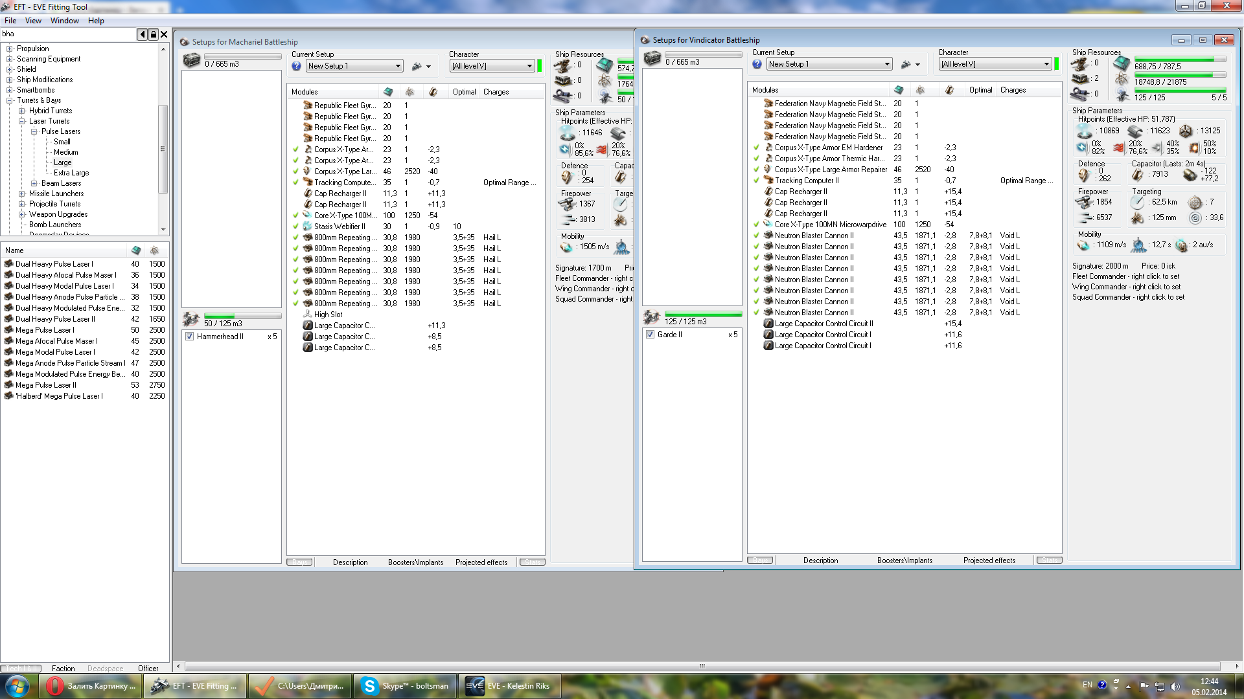Expand the Missile Launchers node

(x=22, y=194)
